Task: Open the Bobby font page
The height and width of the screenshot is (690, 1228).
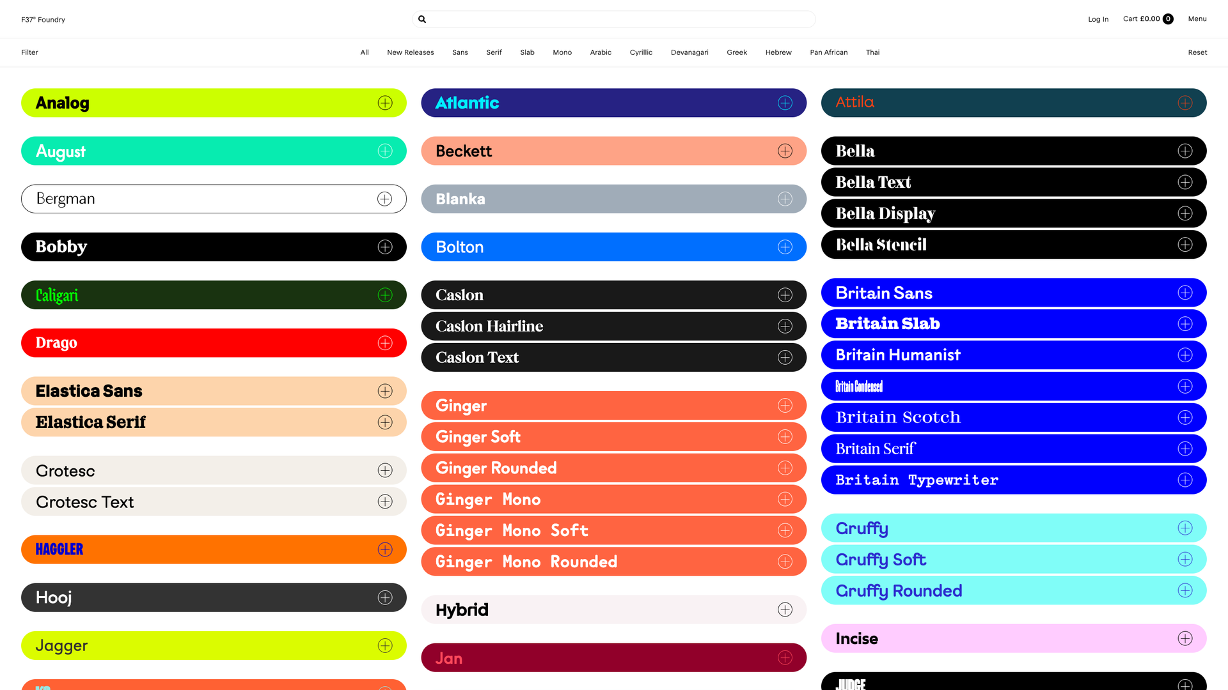Action: 61,246
